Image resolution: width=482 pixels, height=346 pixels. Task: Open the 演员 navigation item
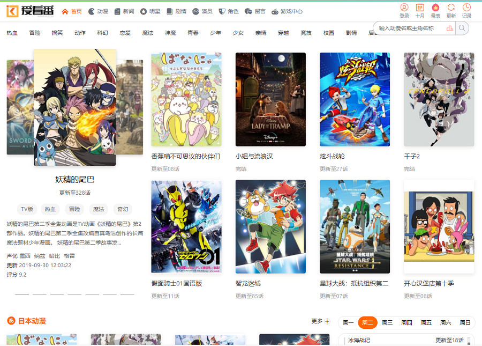[x=202, y=11]
